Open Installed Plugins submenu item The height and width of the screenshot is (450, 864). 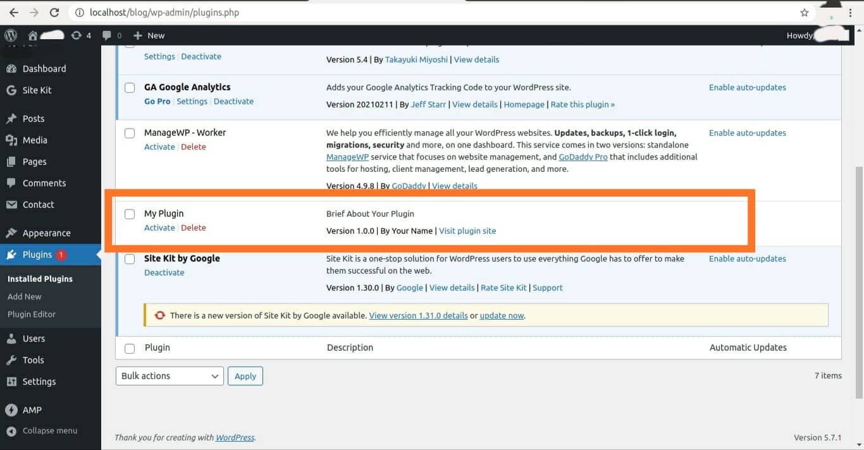point(40,279)
